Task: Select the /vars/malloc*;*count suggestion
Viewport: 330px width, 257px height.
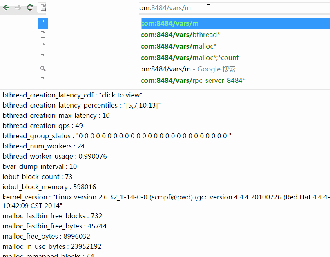Action: 190,58
